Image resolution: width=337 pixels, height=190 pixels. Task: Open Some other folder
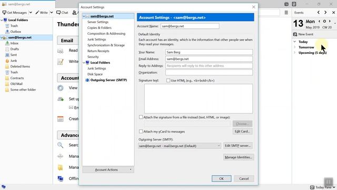click(x=23, y=90)
